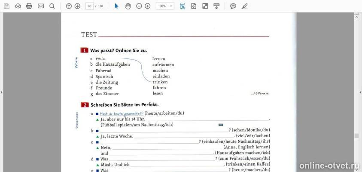Zoom in with the plus button
The width and height of the screenshot is (362, 172).
pyautogui.click(x=148, y=6)
